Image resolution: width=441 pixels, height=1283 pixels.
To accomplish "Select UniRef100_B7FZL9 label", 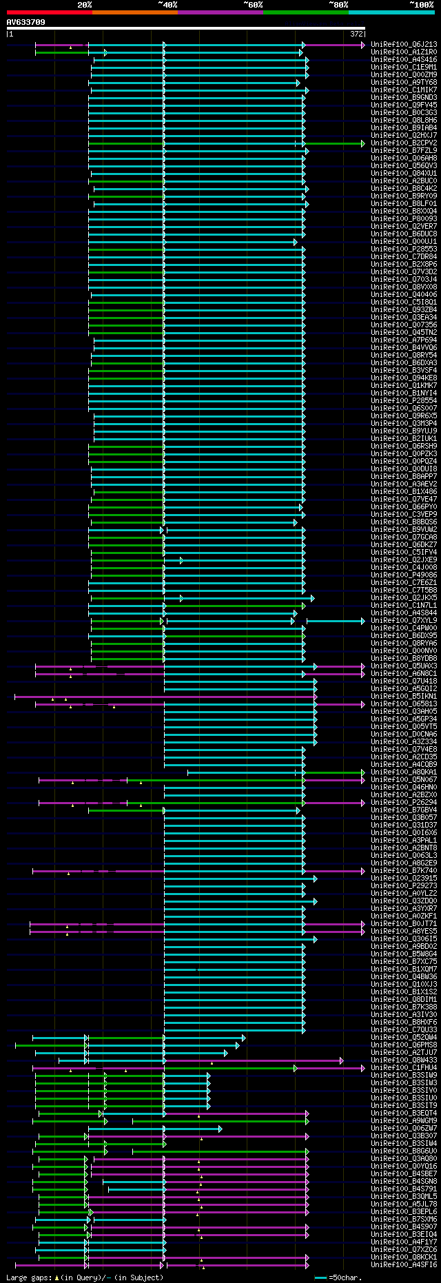I will [404, 151].
